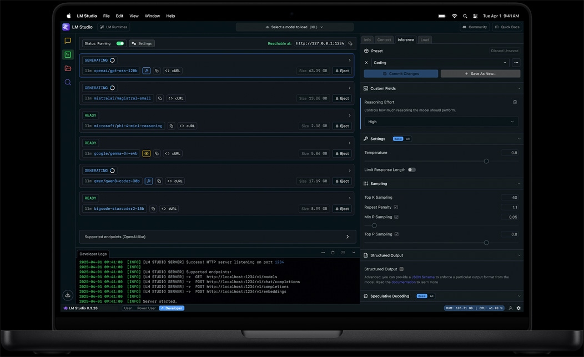Open the Window menu in the menu bar
This screenshot has height=357, width=584.
pos(152,16)
